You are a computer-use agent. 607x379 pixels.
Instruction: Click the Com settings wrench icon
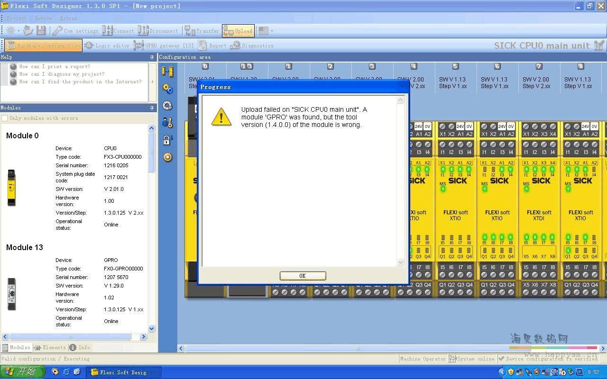[57, 31]
